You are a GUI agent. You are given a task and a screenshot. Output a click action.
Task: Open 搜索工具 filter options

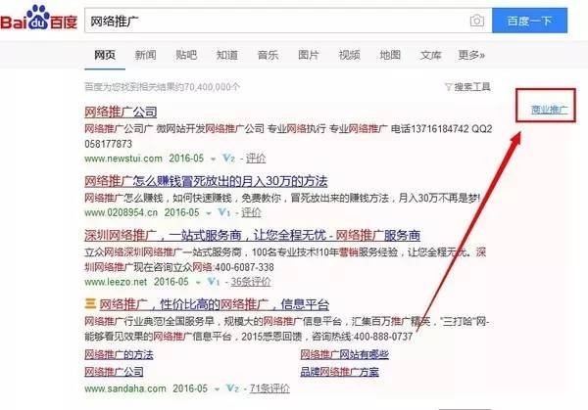pos(467,87)
